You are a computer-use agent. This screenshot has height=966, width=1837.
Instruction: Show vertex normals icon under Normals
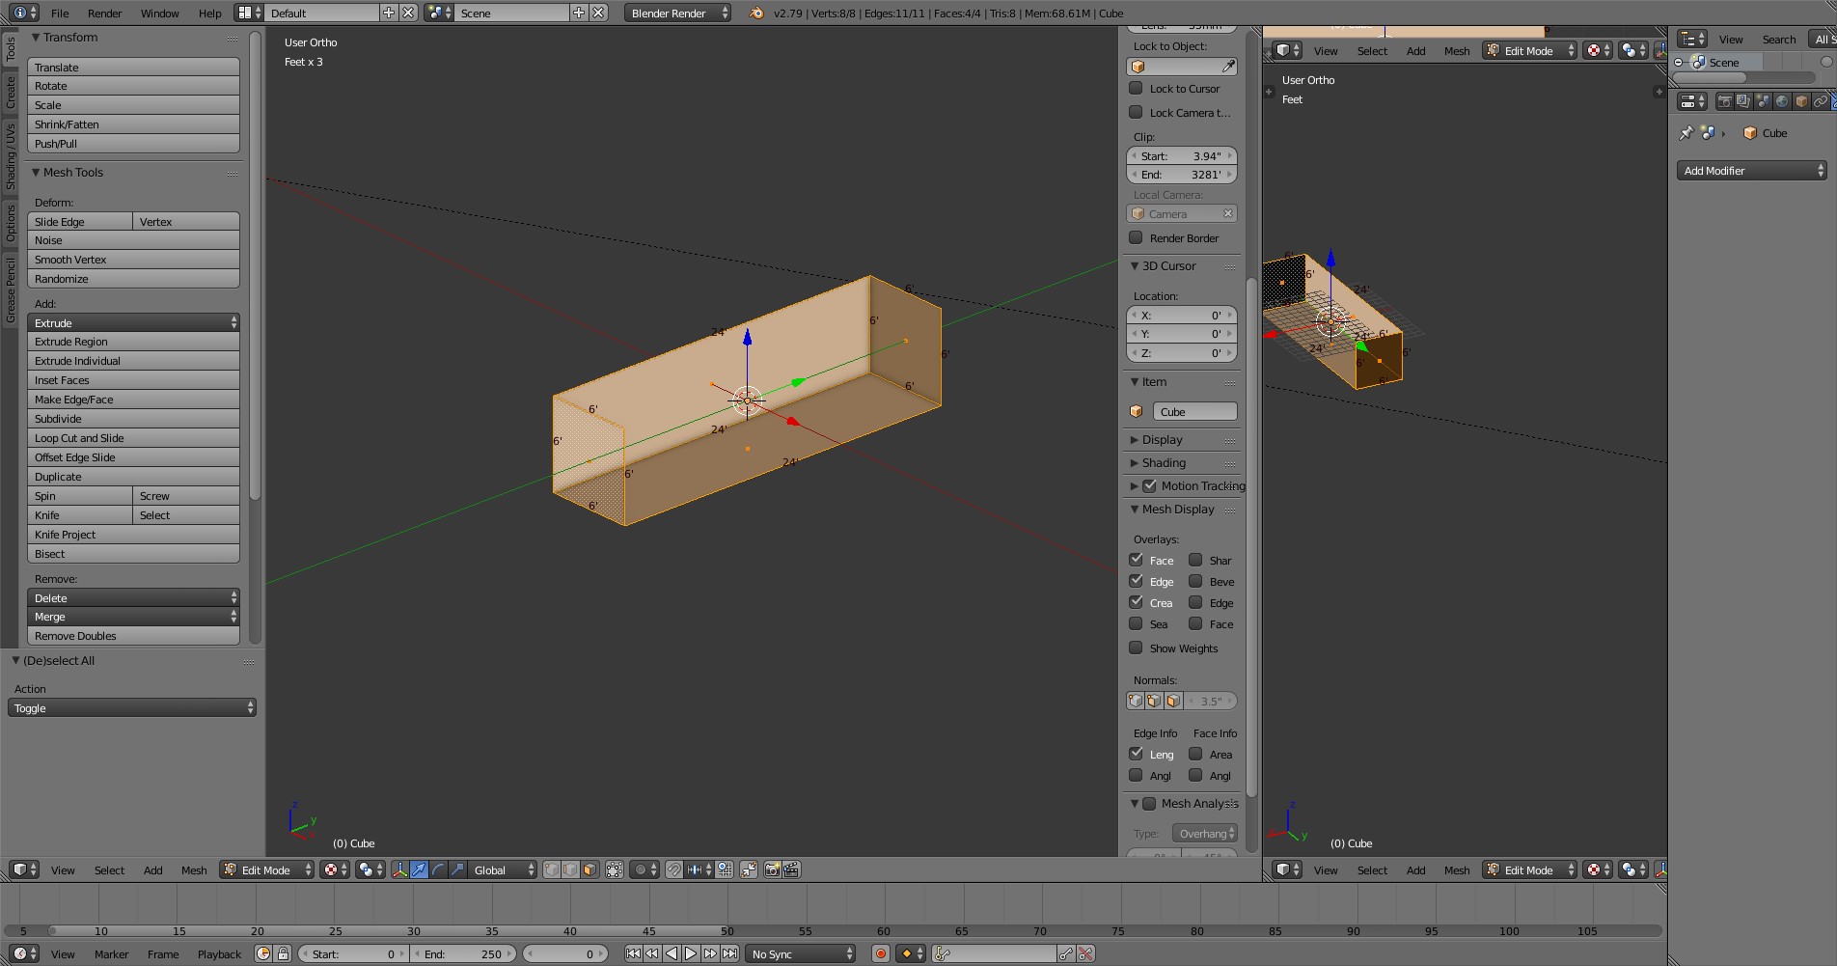1136,701
